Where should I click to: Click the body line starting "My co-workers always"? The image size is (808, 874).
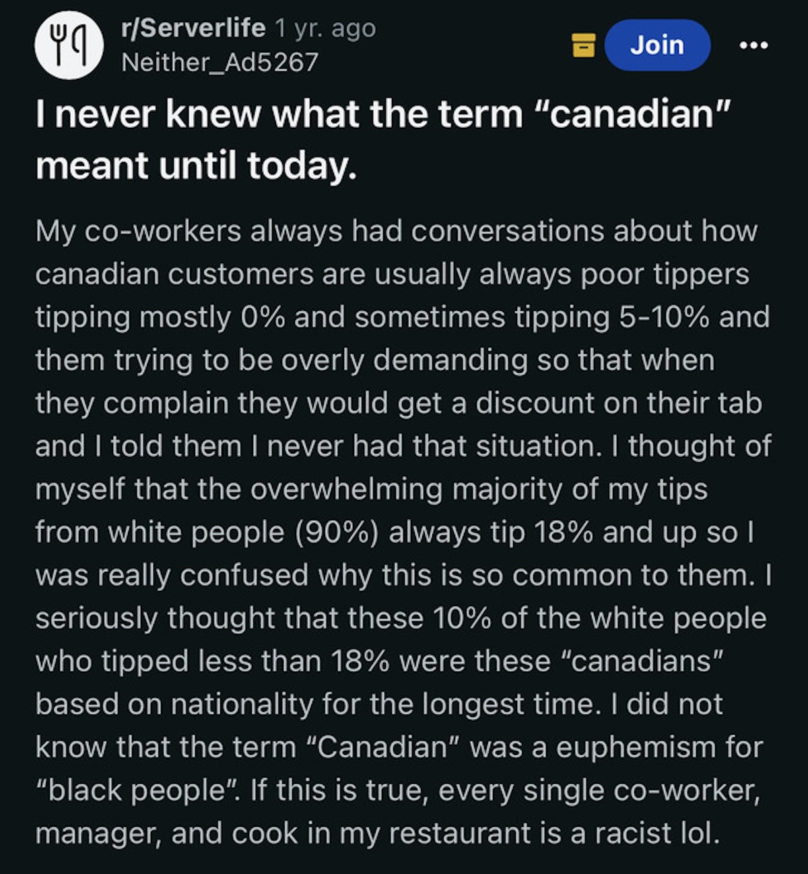[396, 231]
